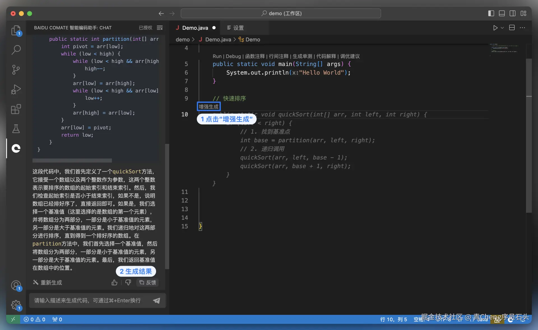
Task: Click the chat horizontal code scrollbar
Action: (x=72, y=161)
